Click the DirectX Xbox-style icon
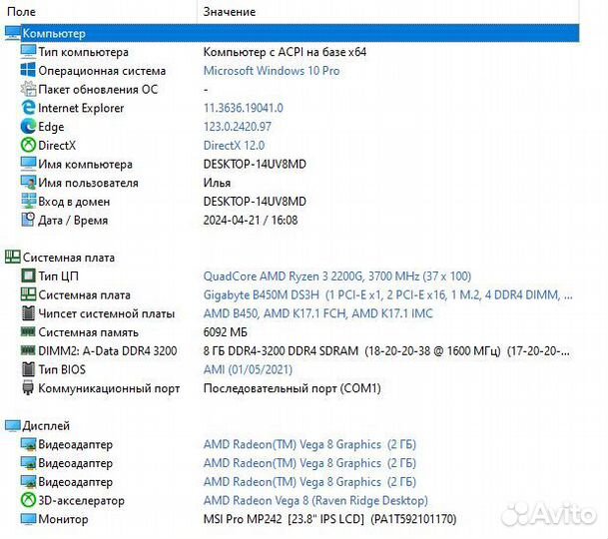The height and width of the screenshot is (539, 608). (28, 146)
